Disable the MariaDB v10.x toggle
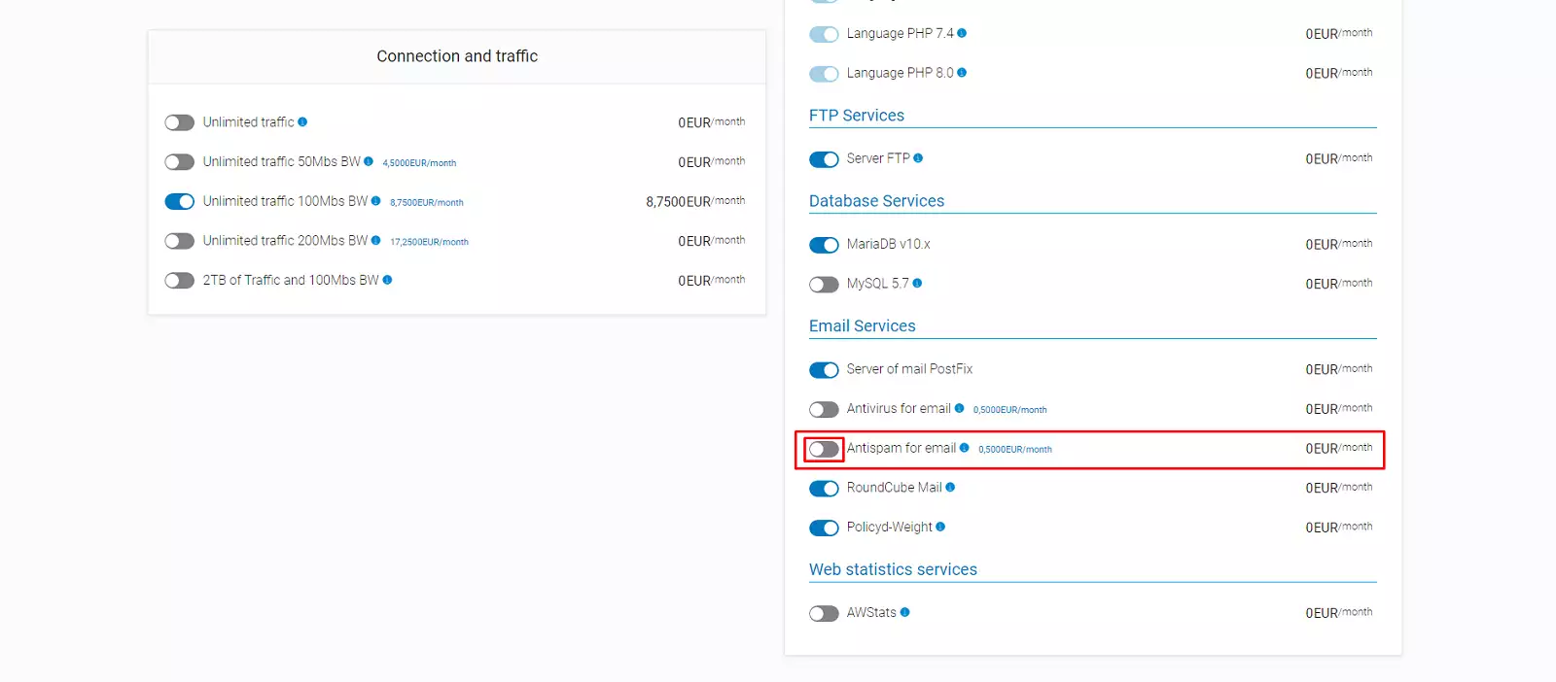The image size is (1556, 682). click(x=824, y=245)
